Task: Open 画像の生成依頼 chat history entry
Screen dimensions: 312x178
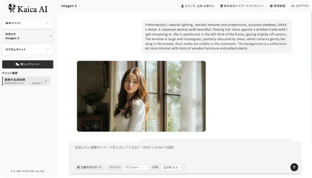Action: tap(26, 81)
